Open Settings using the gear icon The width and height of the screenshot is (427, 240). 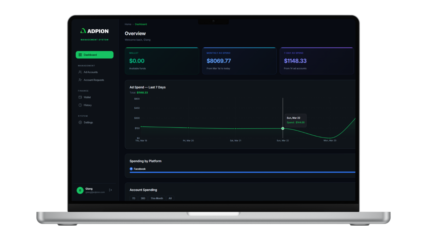80,122
